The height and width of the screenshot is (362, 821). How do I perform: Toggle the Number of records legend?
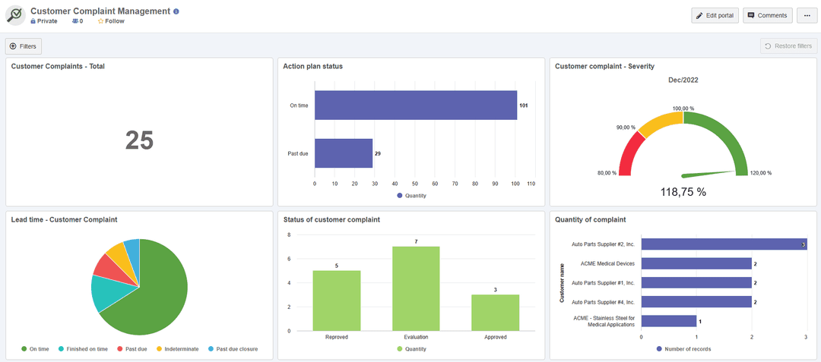click(683, 349)
